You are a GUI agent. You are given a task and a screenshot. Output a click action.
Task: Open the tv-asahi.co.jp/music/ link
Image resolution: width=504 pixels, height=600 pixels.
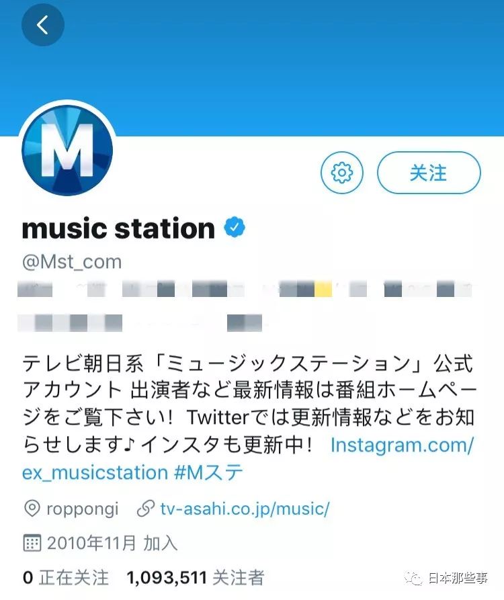tap(245, 509)
